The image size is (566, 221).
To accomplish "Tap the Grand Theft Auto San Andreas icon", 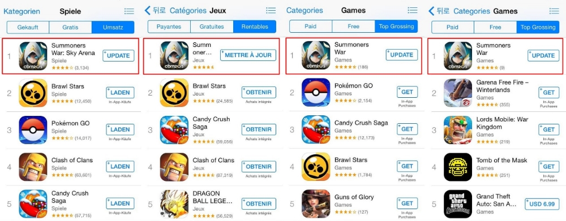I will pyautogui.click(x=458, y=204).
